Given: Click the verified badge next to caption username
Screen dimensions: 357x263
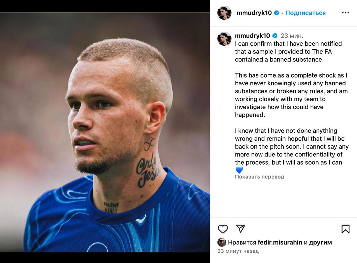Looking at the screenshot, I should (275, 36).
